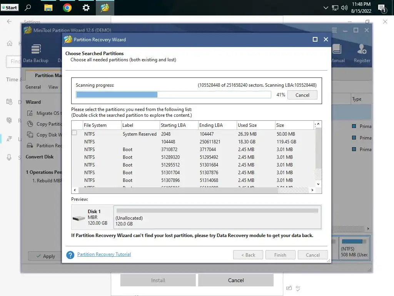Select the row with Starting LBA 104448

pyautogui.click(x=193, y=142)
